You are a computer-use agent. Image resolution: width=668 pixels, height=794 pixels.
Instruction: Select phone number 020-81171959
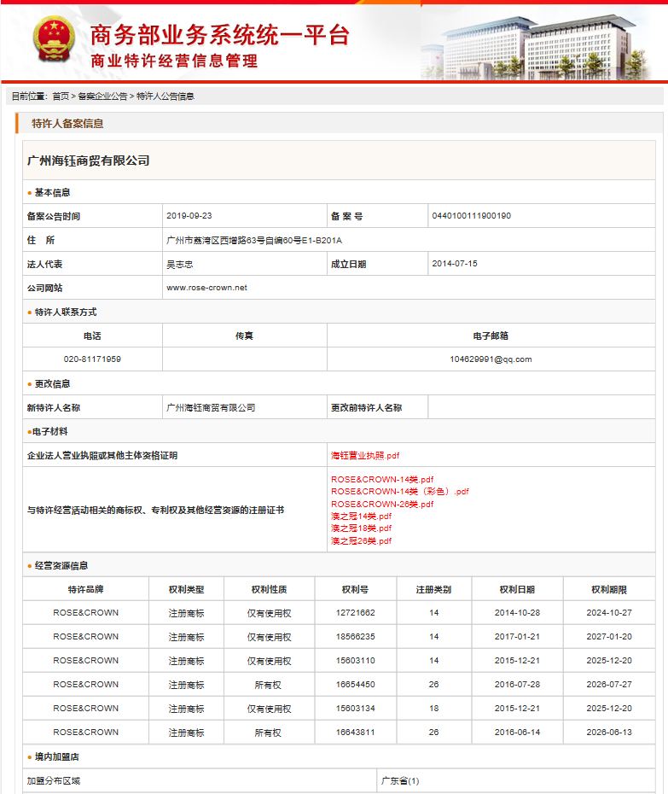[x=92, y=359]
